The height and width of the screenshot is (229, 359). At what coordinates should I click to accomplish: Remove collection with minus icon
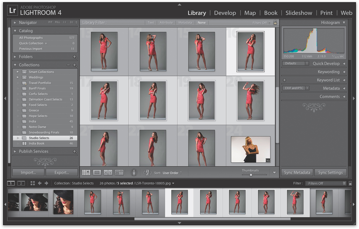pyautogui.click(x=68, y=65)
